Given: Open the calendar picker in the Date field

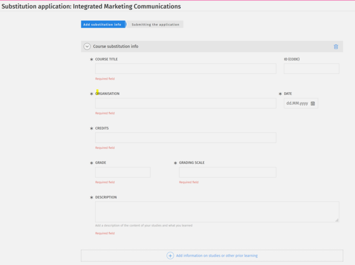Looking at the screenshot, I should point(313,104).
